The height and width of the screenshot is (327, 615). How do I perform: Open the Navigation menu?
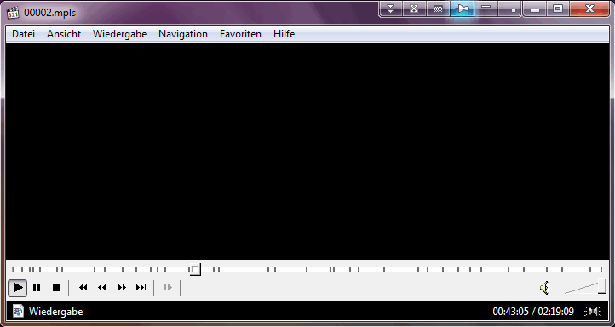183,34
